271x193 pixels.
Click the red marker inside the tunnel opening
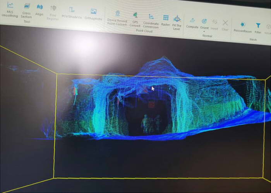point(151,105)
